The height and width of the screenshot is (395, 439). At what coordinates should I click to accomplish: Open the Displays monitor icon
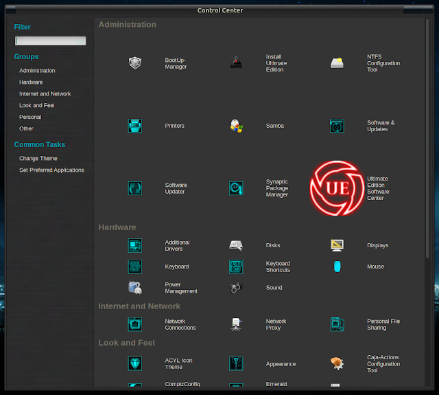337,245
